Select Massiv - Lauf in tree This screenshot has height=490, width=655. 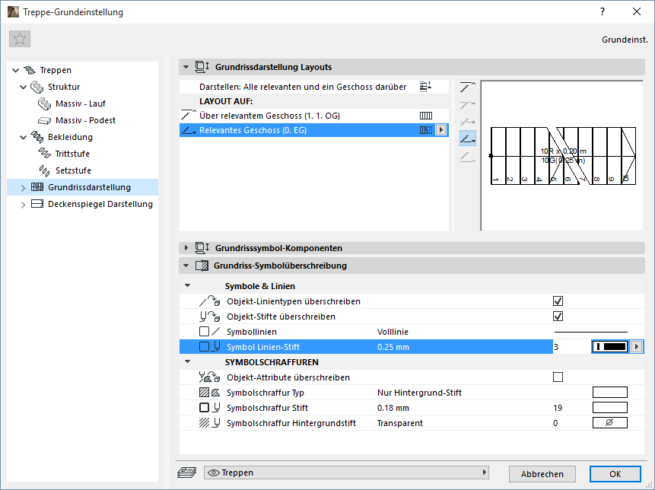point(80,103)
